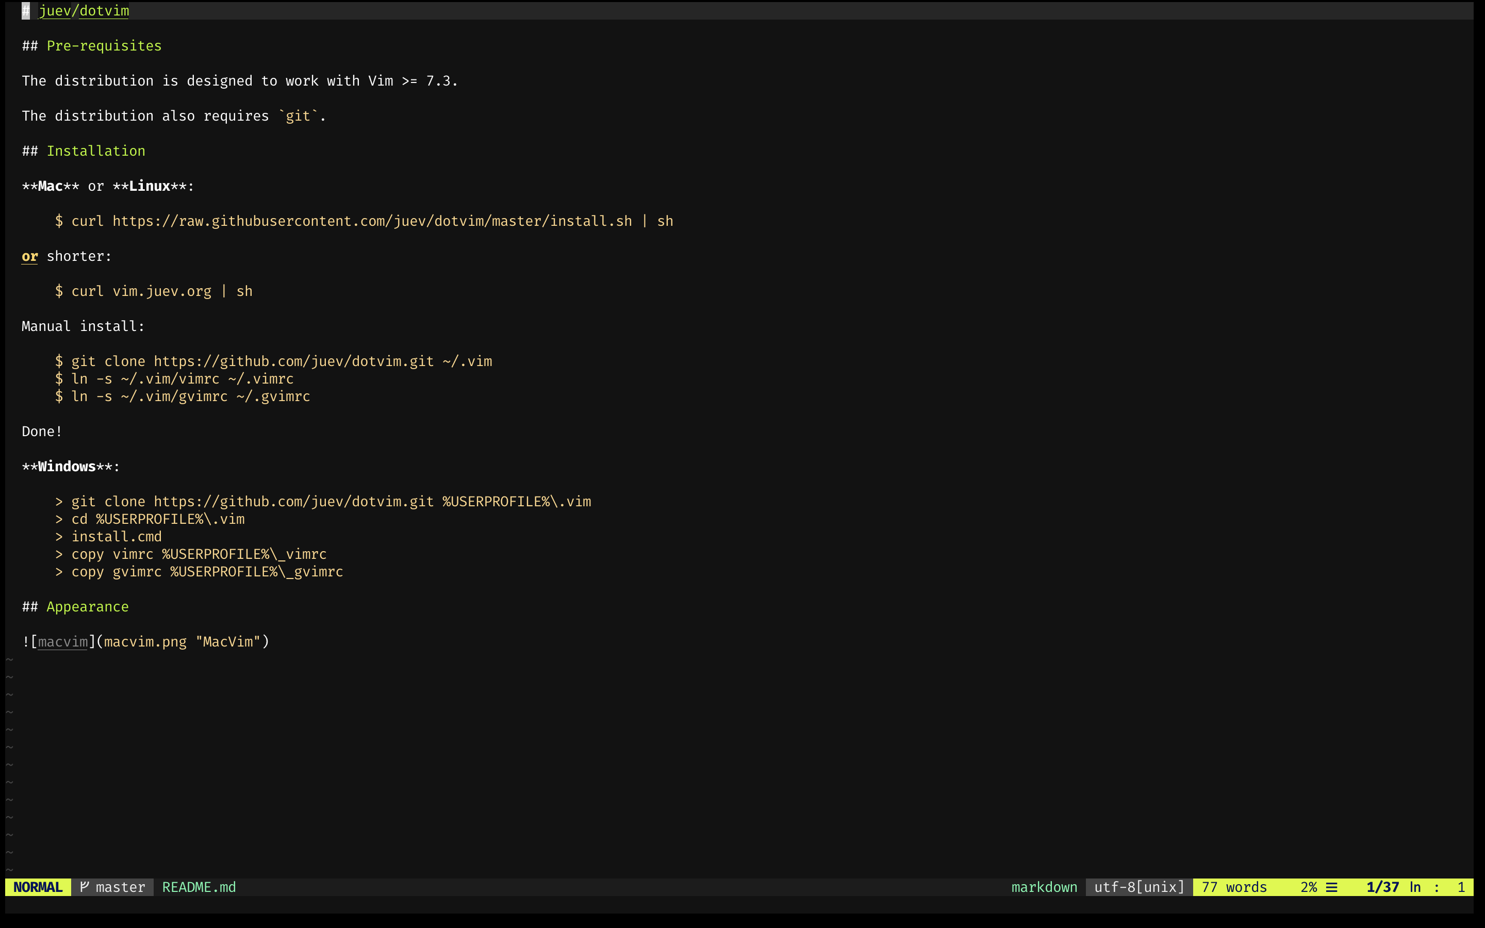Click the git branch icon in statusline
The height and width of the screenshot is (928, 1485).
click(x=84, y=886)
